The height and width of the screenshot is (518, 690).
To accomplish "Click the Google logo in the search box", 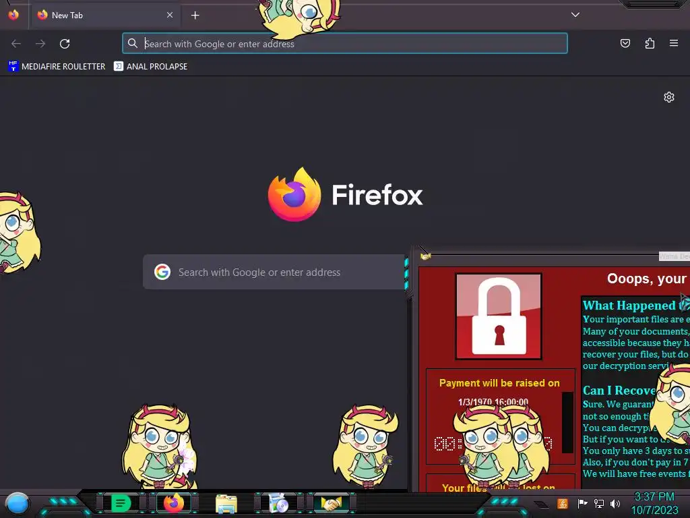I will click(x=162, y=272).
